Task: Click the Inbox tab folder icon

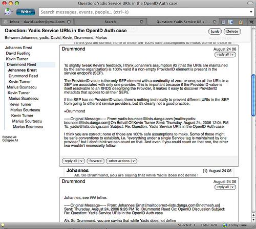Action: [6, 22]
